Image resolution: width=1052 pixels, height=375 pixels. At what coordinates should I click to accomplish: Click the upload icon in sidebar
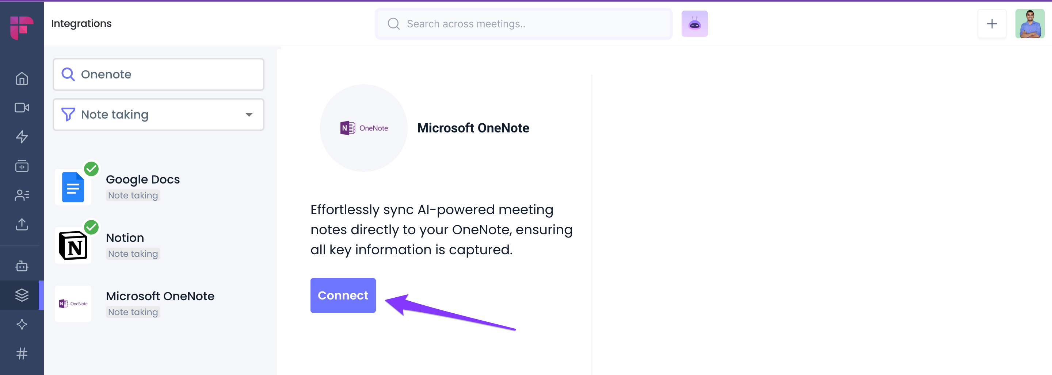22,224
